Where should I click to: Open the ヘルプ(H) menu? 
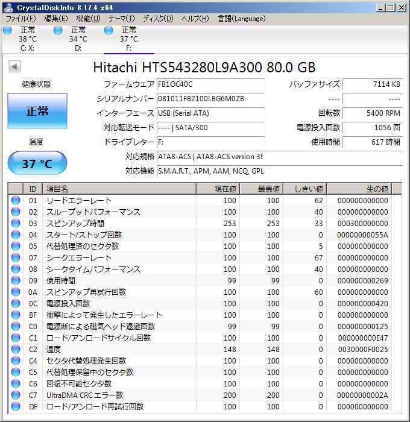coord(195,19)
